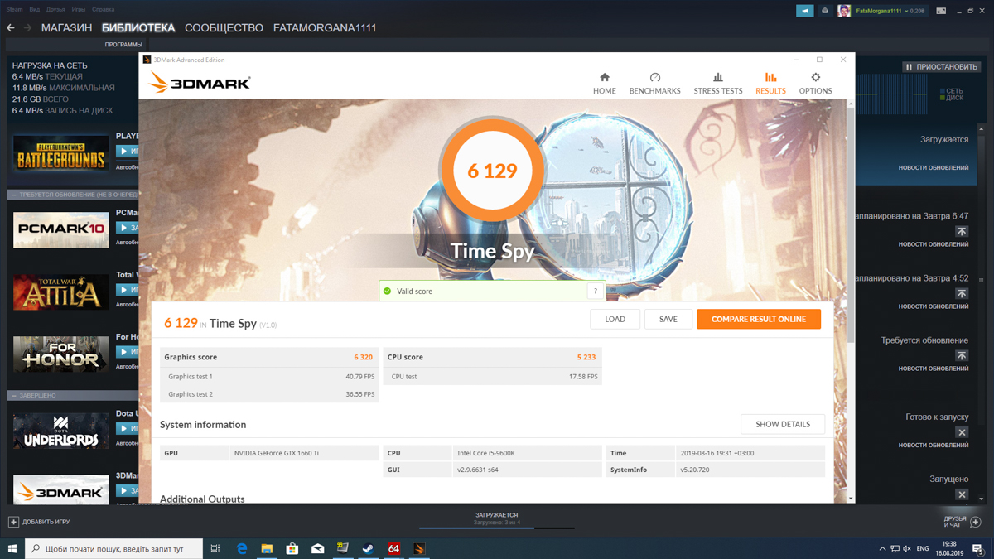Screen dimensions: 994x559
Task: Select ПРОГРАММЫ library sub-tab
Action: (x=123, y=44)
